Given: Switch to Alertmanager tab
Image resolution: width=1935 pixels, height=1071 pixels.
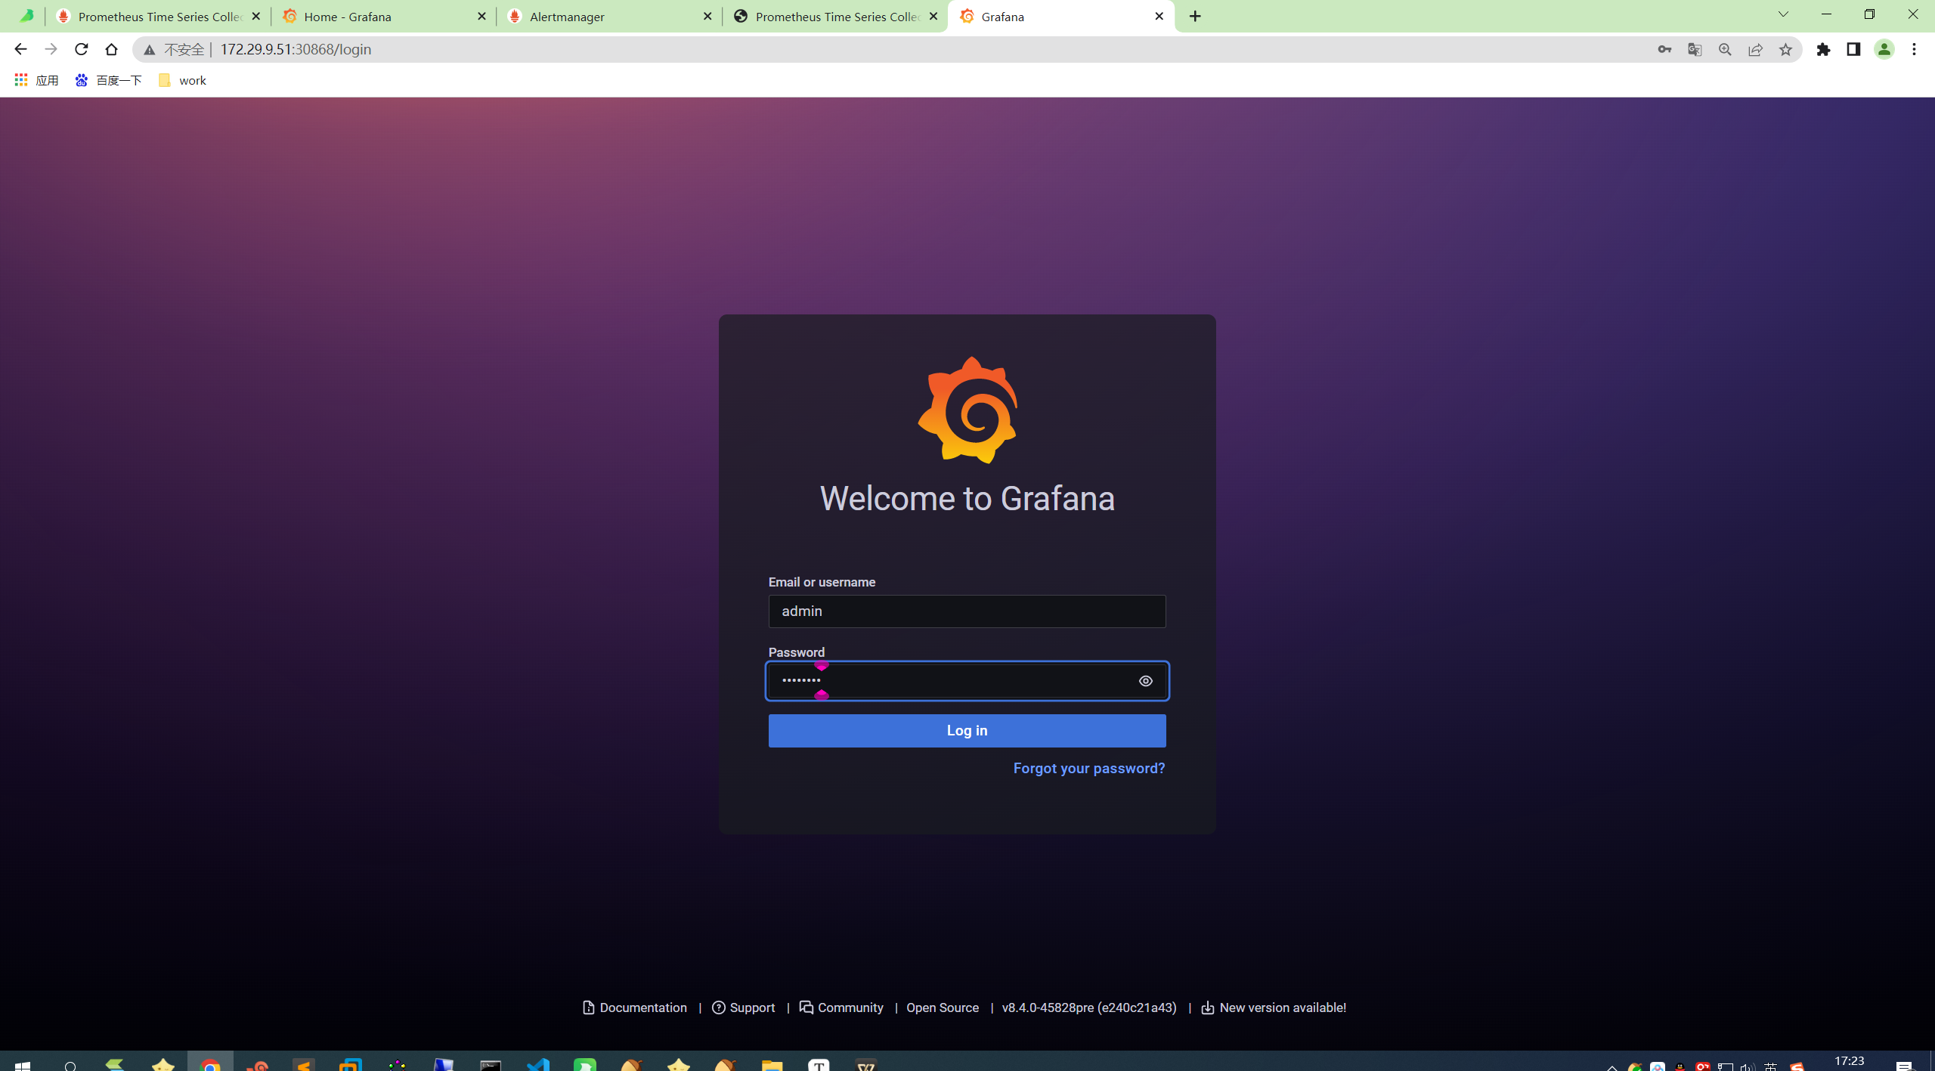Looking at the screenshot, I should click(x=609, y=16).
